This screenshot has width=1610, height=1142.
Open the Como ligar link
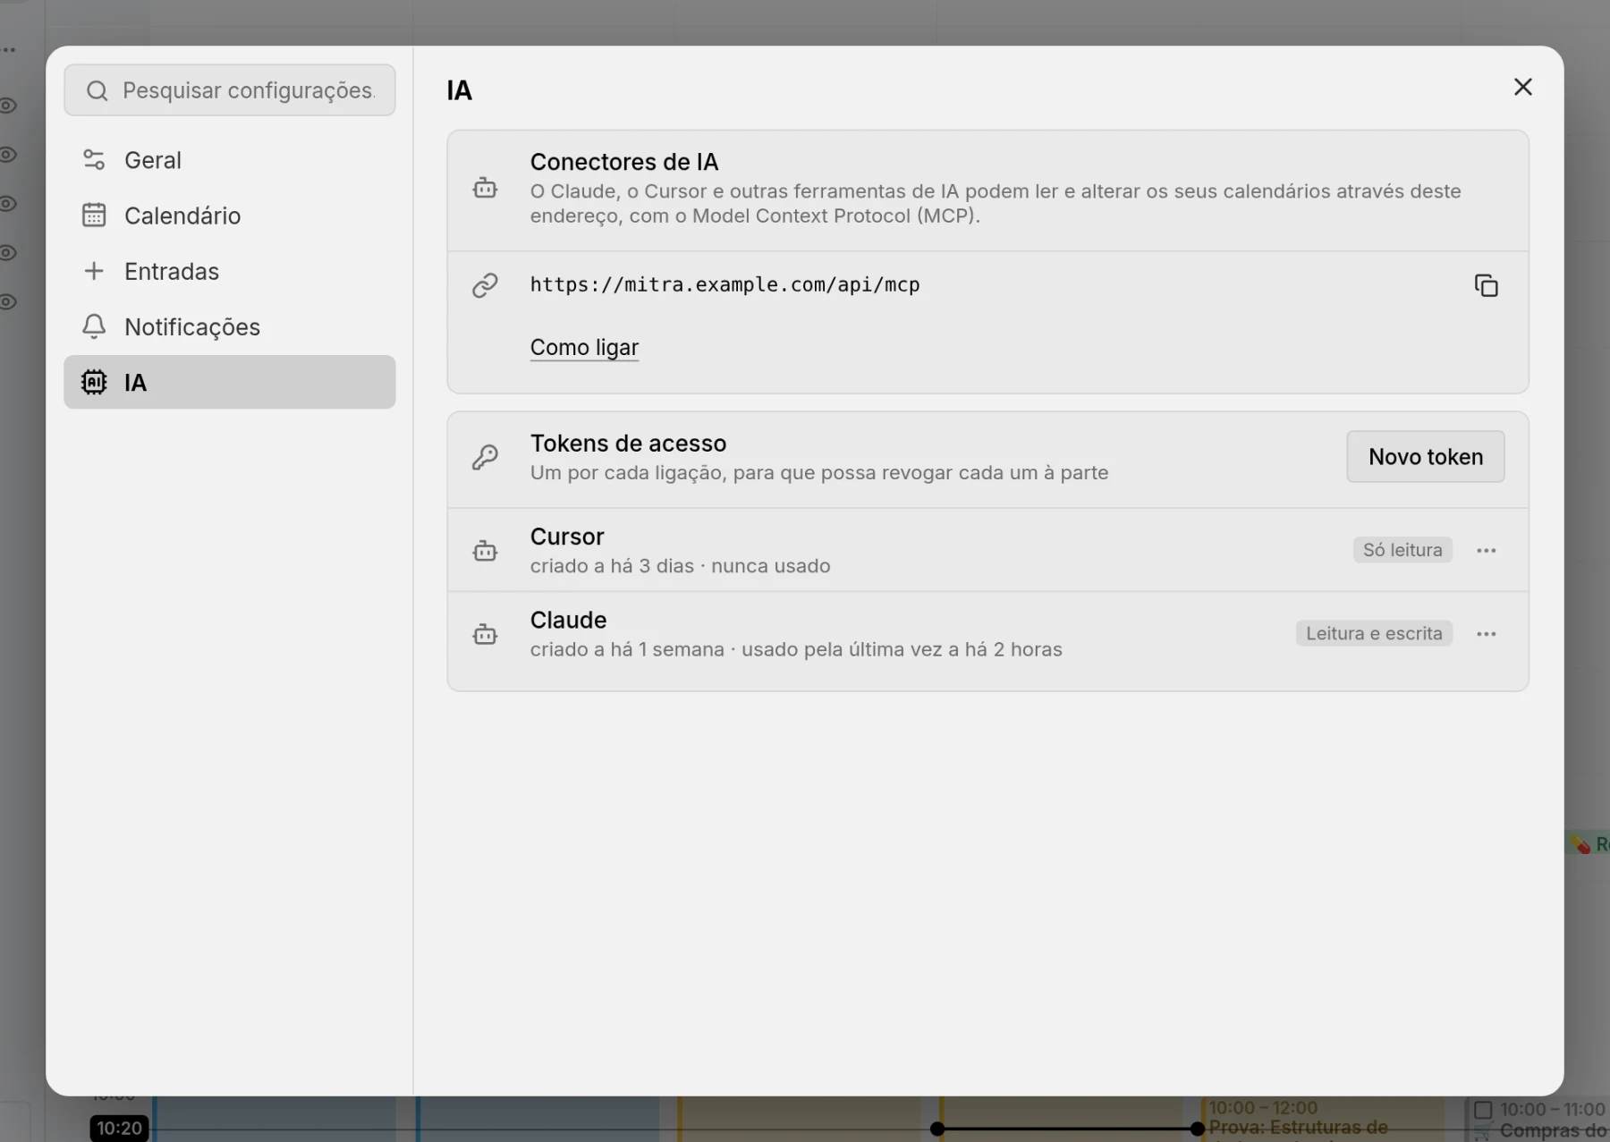tap(584, 347)
